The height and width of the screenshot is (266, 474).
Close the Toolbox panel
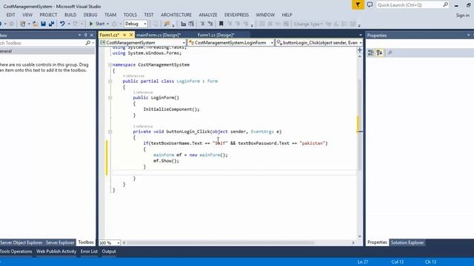(x=92, y=35)
